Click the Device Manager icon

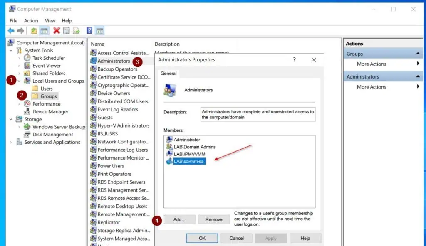[27, 111]
